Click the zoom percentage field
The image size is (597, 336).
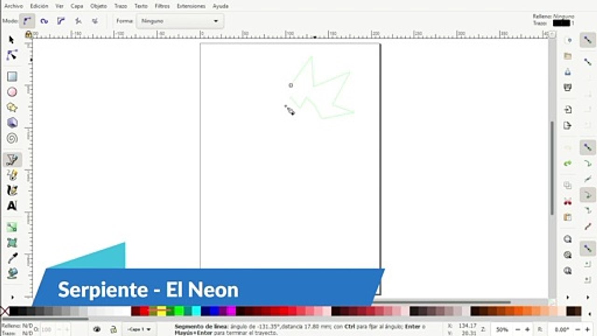(x=502, y=329)
